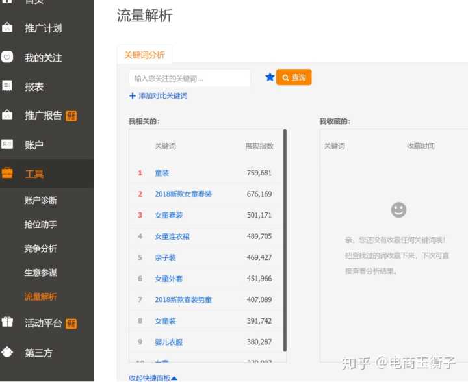The image size is (468, 382).
Task: Click the blue star favorite icon
Action: (x=270, y=77)
